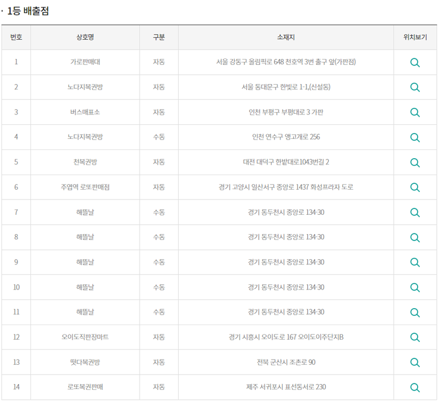
Task: Select address 제주 서귀포시 표선동서로 230
Action: pos(286,387)
